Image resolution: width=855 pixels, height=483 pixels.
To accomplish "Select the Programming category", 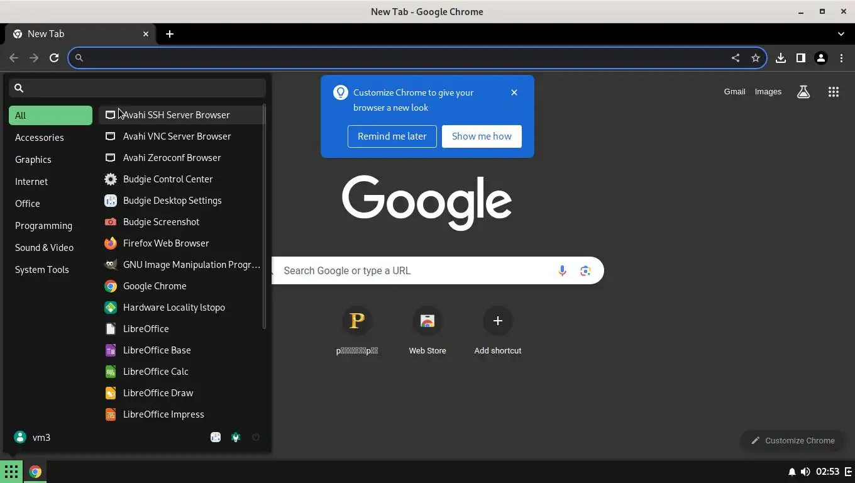I will [50, 225].
